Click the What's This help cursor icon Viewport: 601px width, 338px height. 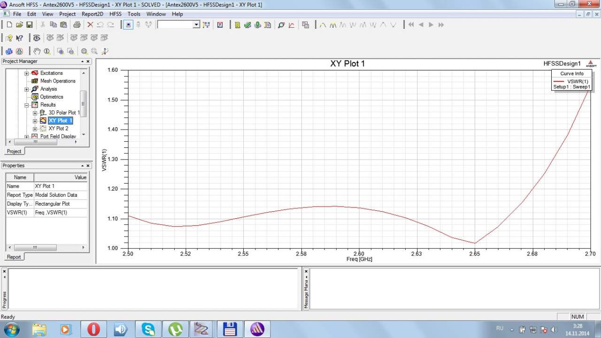(x=19, y=38)
